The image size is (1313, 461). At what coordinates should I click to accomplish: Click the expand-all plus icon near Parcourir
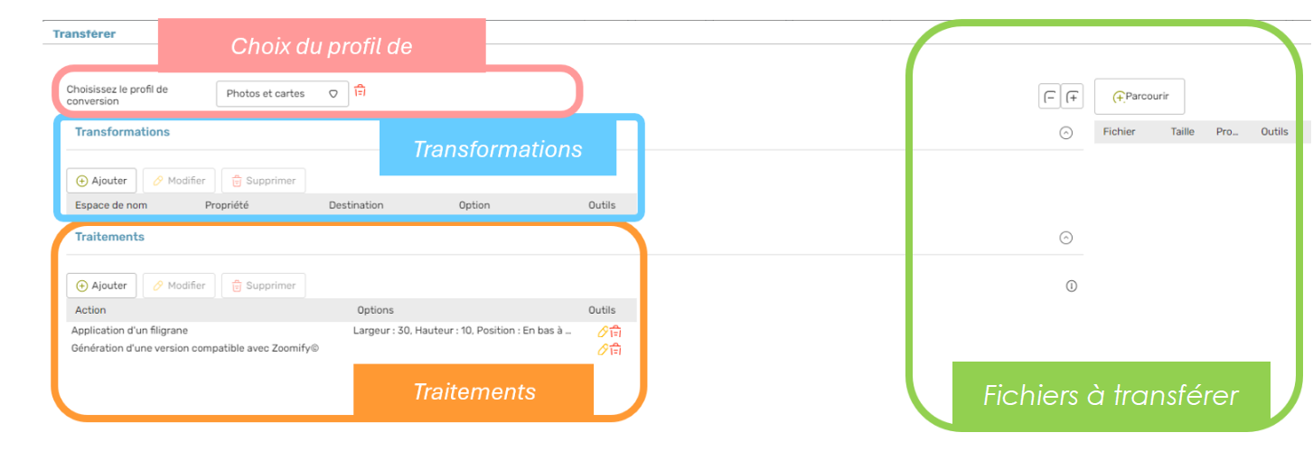[1073, 97]
